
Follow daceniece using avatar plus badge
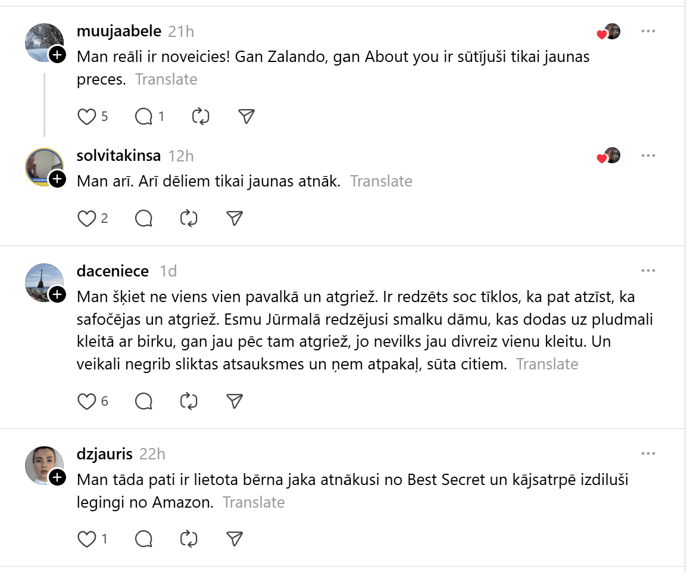[x=57, y=294]
